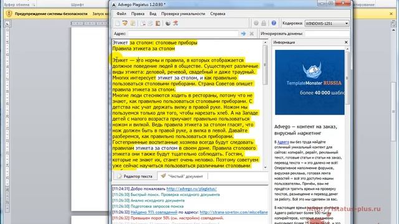399x224 pixels.
Task: Click the New document toolbar icon
Action: (x=118, y=24)
